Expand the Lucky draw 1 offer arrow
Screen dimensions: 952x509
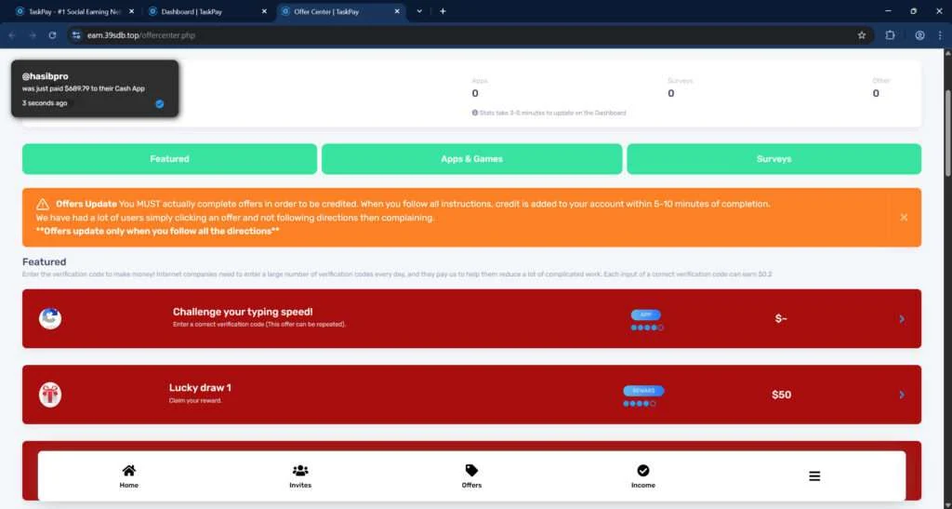point(902,395)
